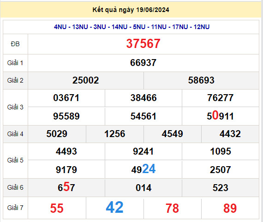Click the Giải 2 number 25002
The image size is (263, 222).
tap(85, 80)
